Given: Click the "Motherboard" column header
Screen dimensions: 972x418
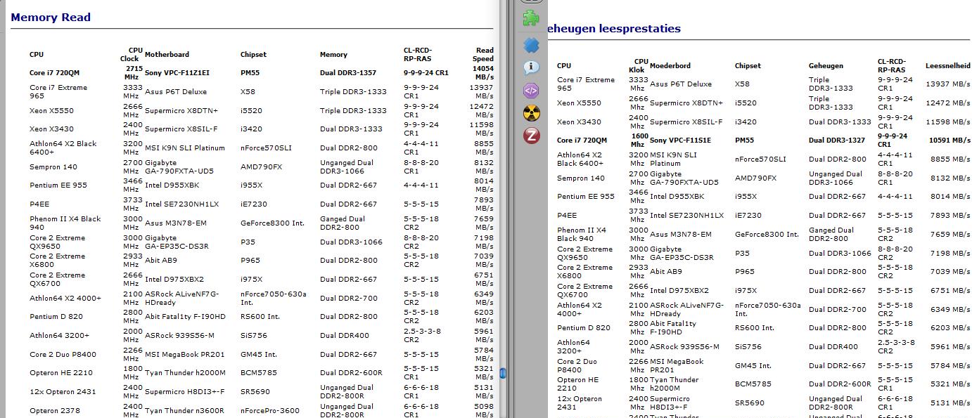Looking at the screenshot, I should [167, 55].
